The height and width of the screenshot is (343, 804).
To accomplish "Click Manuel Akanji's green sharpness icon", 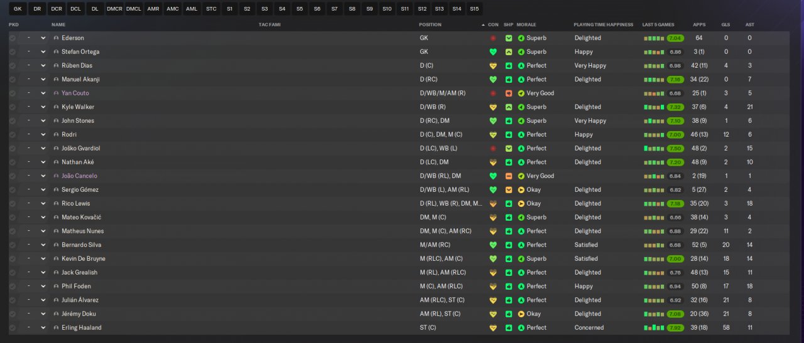I will (509, 80).
